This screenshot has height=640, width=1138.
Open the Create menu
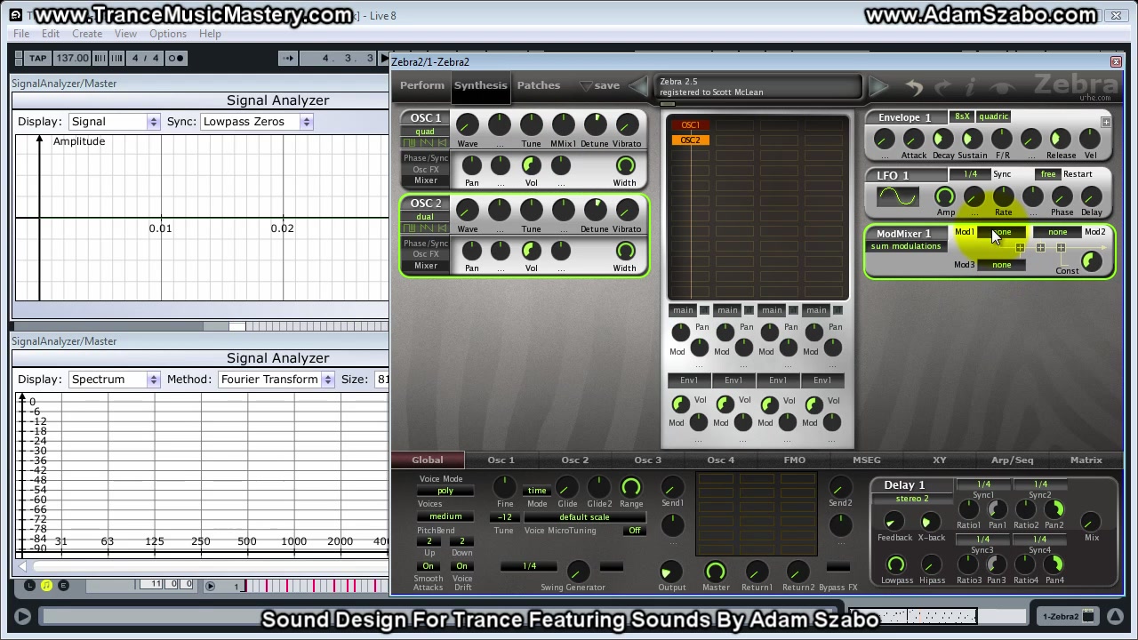pos(87,34)
